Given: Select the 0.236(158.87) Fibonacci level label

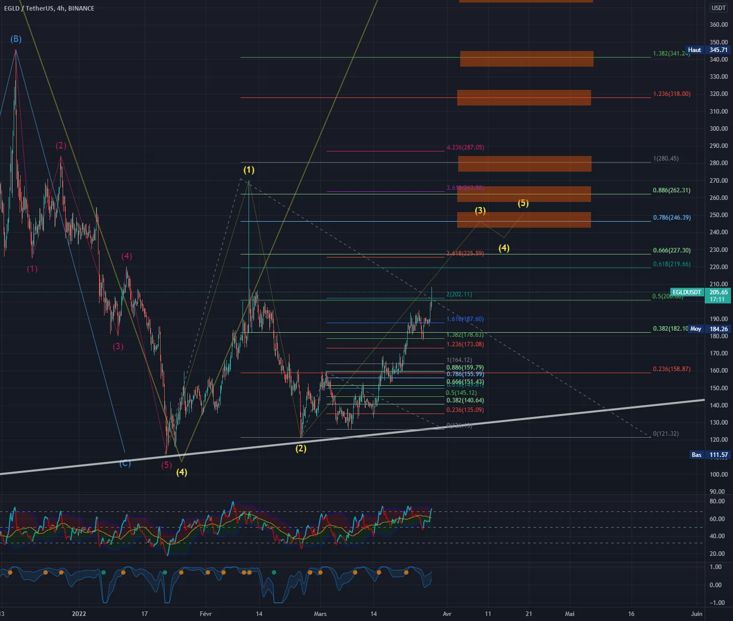Looking at the screenshot, I should (671, 369).
